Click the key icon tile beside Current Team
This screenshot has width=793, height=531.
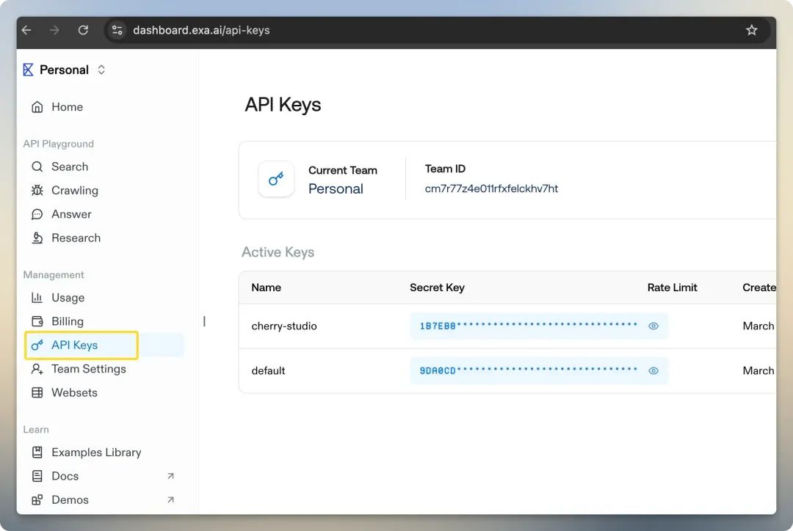(x=276, y=179)
